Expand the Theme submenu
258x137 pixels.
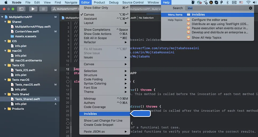point(105,92)
